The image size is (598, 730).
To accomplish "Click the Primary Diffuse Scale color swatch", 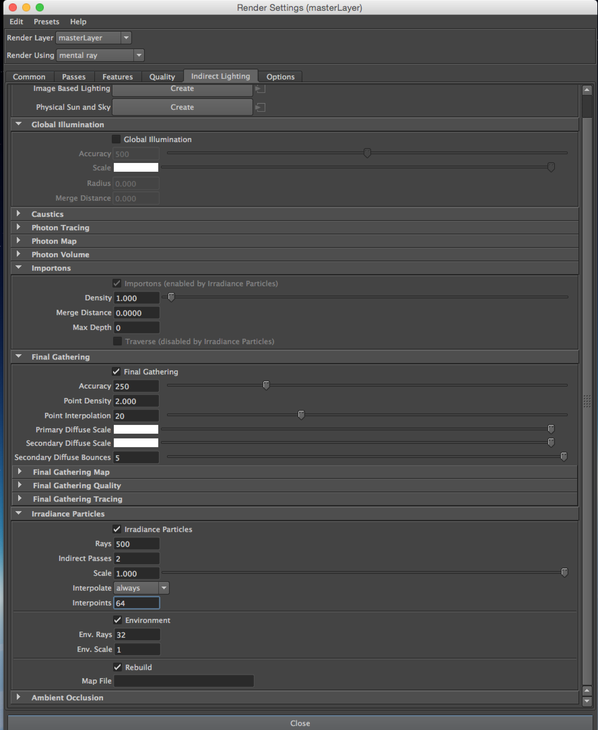I will point(136,429).
